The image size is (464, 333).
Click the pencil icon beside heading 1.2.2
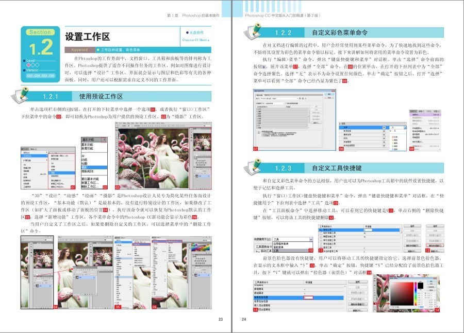tap(252, 31)
